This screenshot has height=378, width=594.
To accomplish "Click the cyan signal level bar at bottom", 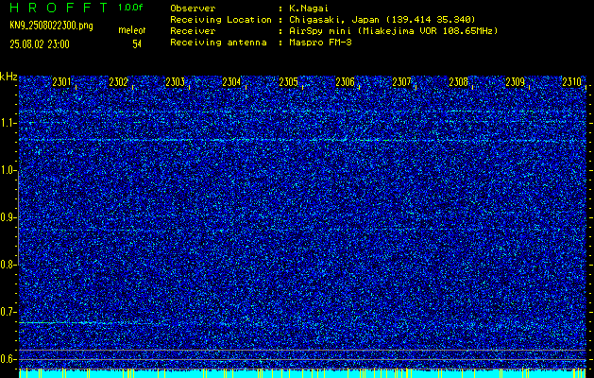I will tap(302, 373).
